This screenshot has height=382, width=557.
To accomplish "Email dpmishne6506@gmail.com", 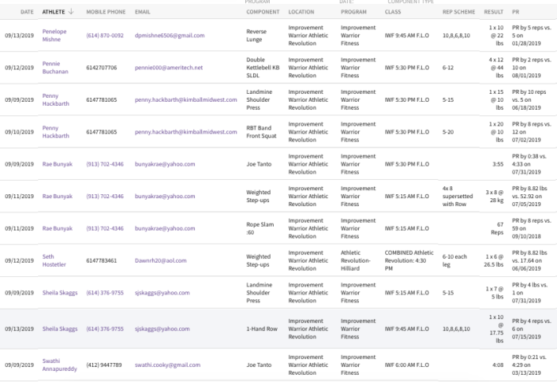I will coord(169,35).
